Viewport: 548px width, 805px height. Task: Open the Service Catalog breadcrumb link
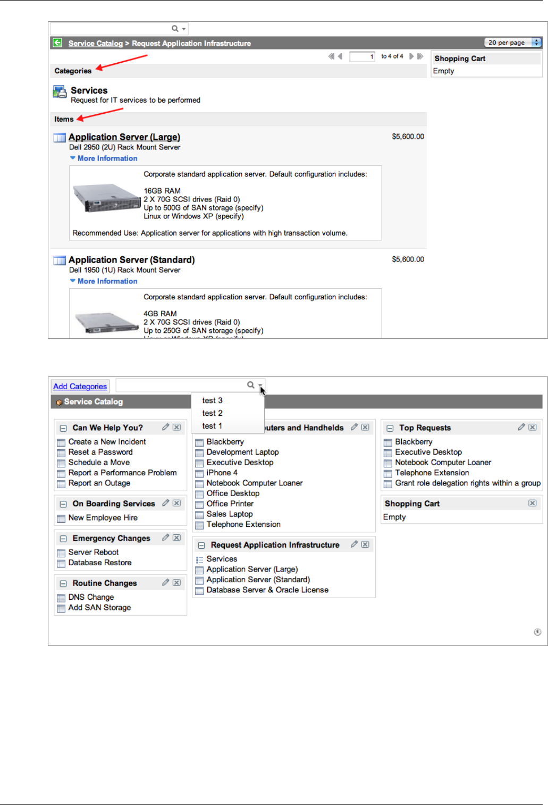pyautogui.click(x=96, y=44)
